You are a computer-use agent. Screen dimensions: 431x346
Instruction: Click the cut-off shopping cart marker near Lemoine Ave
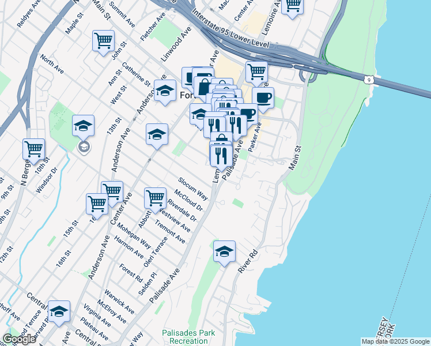293,8
